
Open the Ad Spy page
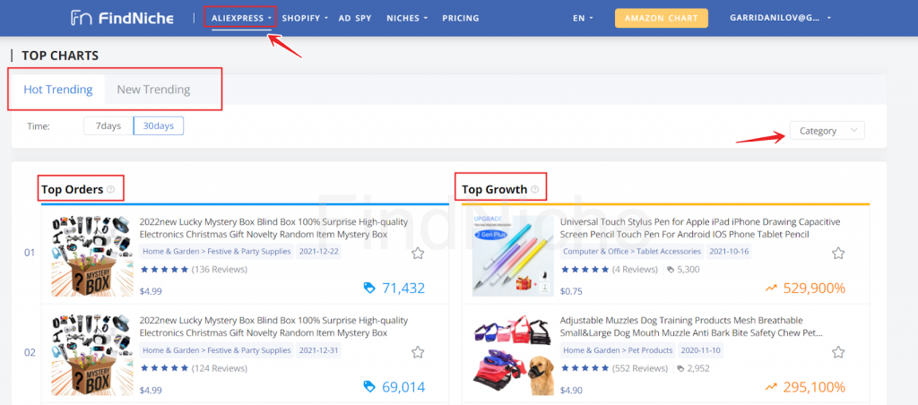(355, 18)
